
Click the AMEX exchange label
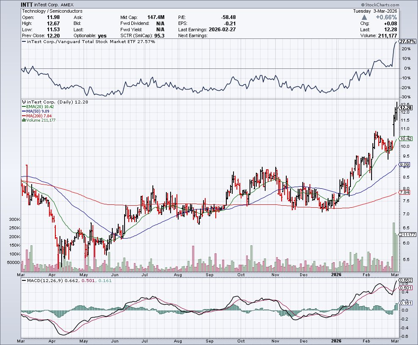67,5
